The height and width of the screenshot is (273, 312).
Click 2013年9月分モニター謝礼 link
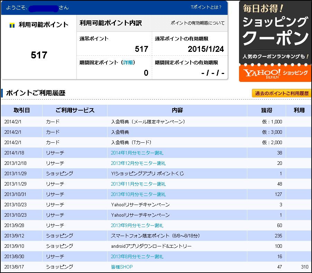click(137, 225)
